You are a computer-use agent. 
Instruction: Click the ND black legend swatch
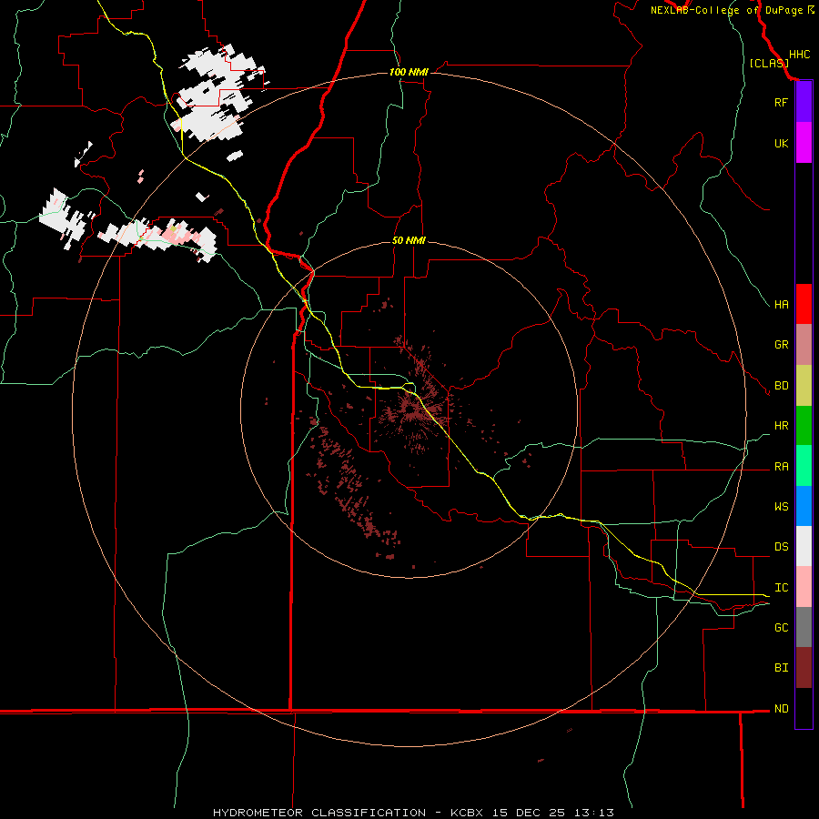804,708
